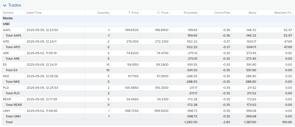295x127 pixels.
Task: Click the Symbol column header
Action: pyautogui.click(x=8, y=13)
